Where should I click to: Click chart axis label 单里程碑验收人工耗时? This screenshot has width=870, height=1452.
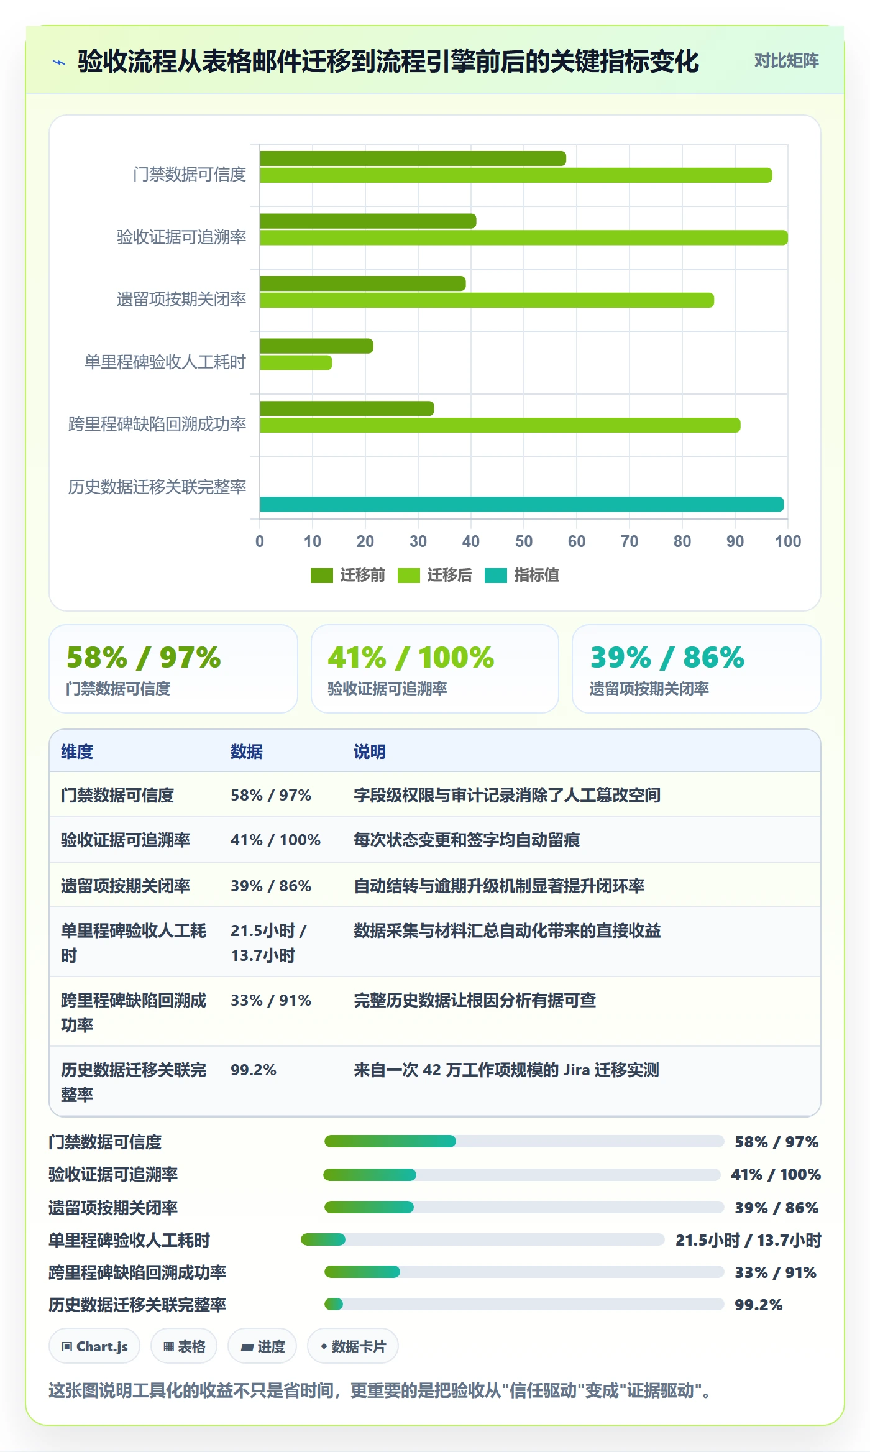(165, 362)
